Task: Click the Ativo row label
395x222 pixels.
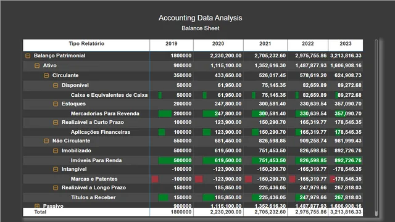Action: pos(49,65)
